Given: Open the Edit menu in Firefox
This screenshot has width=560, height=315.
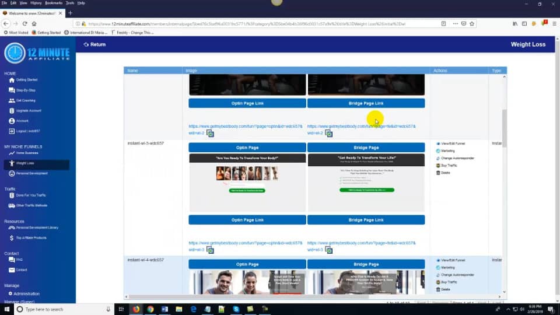Looking at the screenshot, I should pyautogui.click(x=13, y=3).
